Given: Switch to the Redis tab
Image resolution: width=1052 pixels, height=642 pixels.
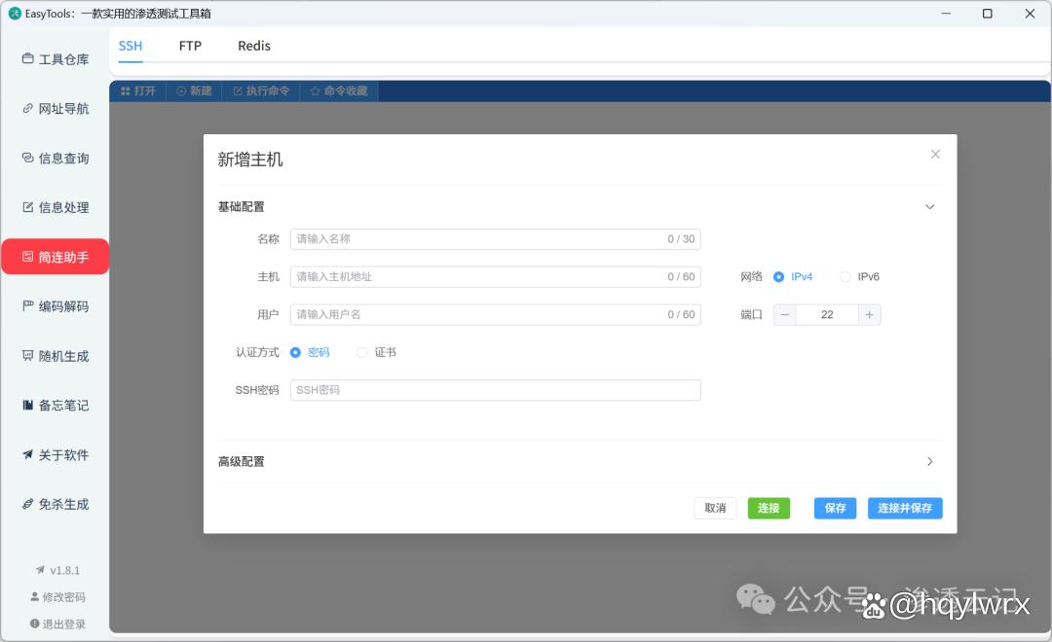Looking at the screenshot, I should pos(253,46).
